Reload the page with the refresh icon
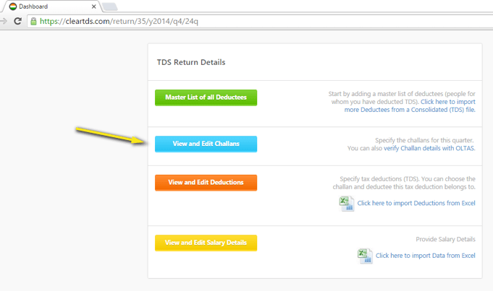The image size is (493, 291). tap(17, 21)
